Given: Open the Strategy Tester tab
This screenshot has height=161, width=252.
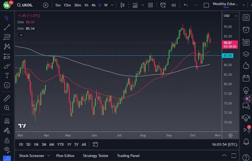Looking at the screenshot, I should [96, 156].
